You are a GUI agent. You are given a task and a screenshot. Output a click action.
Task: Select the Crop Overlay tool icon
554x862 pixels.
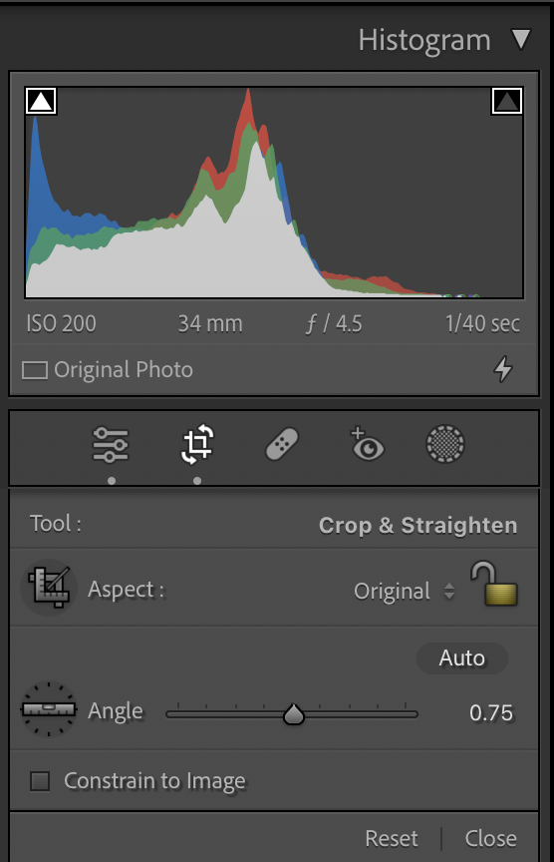click(197, 444)
